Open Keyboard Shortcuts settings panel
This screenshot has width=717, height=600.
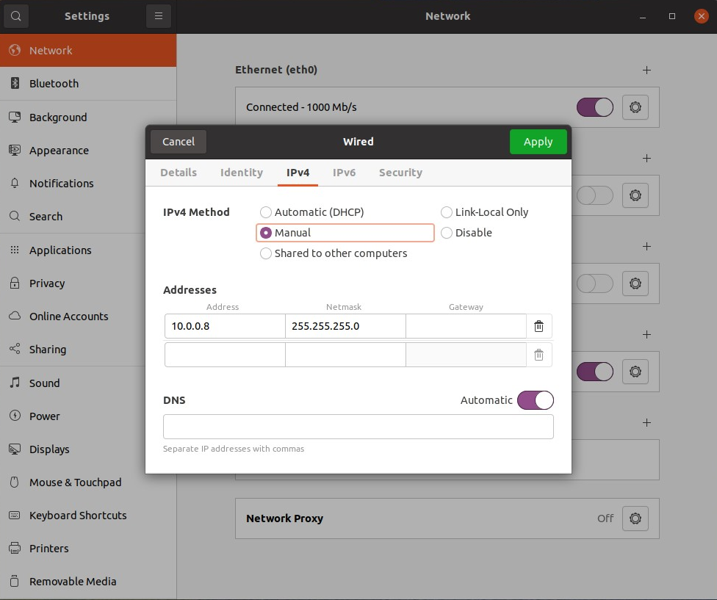[x=88, y=515]
